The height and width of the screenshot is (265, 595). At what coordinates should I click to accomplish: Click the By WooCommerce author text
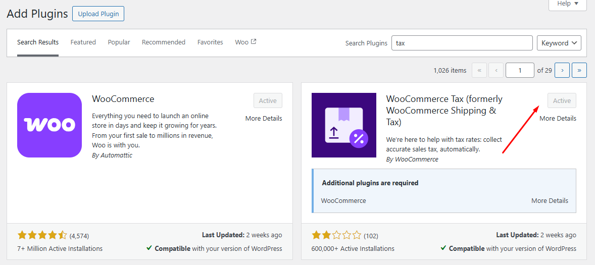point(412,159)
